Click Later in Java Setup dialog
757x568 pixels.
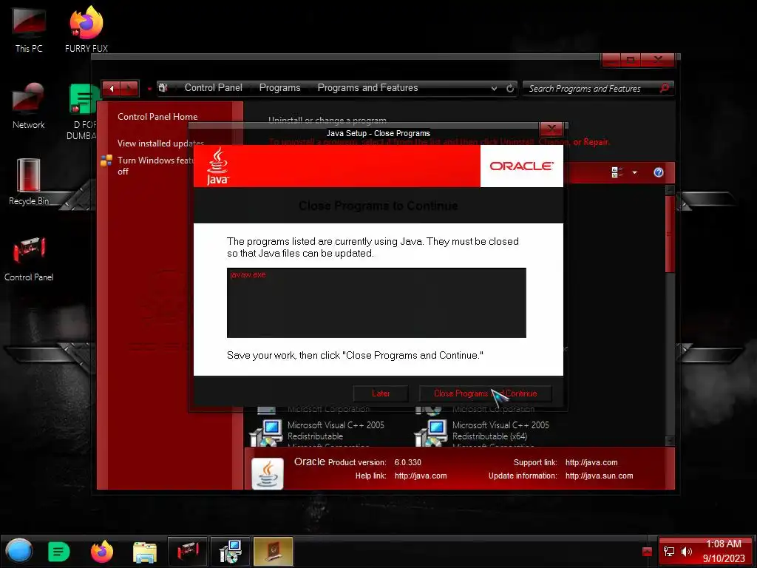coord(381,393)
